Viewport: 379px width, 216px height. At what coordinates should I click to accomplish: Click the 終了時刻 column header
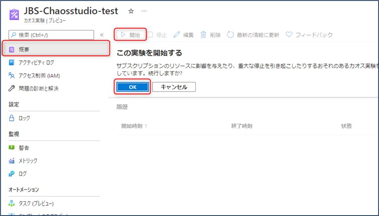pyautogui.click(x=242, y=126)
